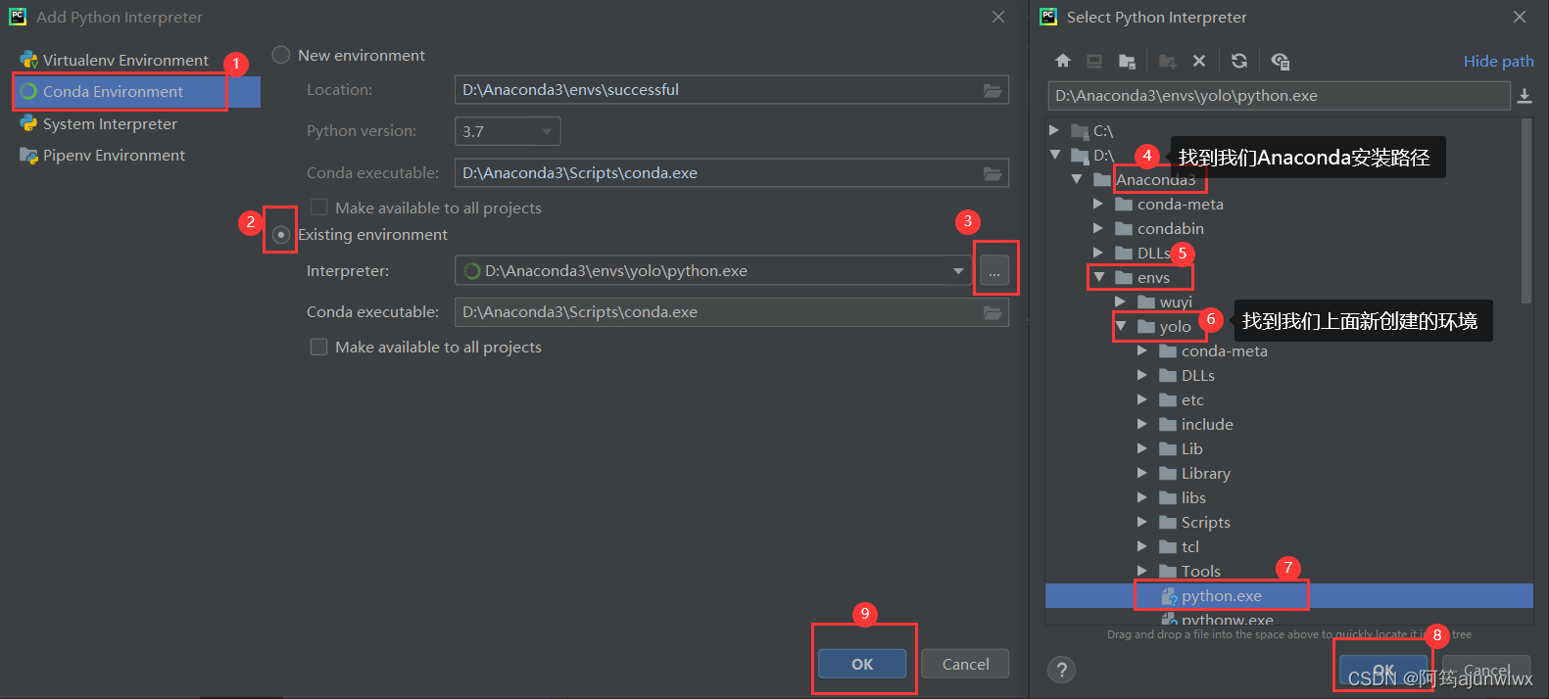This screenshot has height=699, width=1549.
Task: Expand the Lib folder node
Action: pyautogui.click(x=1142, y=448)
